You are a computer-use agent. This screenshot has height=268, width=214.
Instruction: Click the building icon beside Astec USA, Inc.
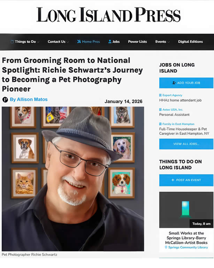tap(160, 110)
